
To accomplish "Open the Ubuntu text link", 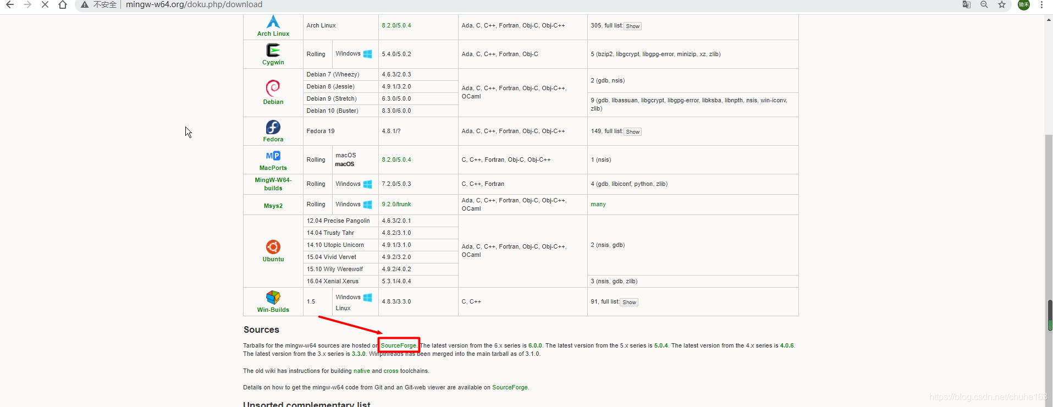I will coord(273,259).
